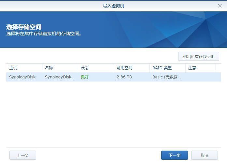Sort by the 名称 column header
The width and height of the screenshot is (227, 162).
coord(49,68)
